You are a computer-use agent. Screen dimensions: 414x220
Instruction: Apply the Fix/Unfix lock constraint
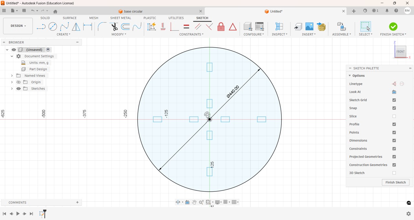221,27
